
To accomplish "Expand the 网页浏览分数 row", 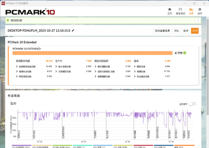I will coord(17,76).
